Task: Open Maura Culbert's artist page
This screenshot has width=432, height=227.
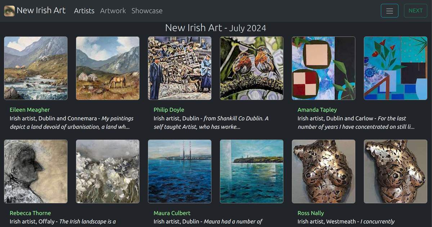Action: click(172, 213)
